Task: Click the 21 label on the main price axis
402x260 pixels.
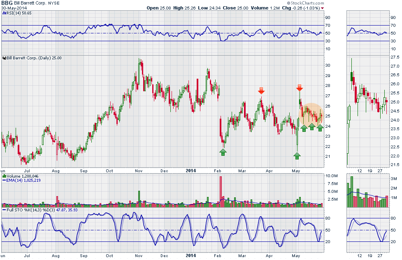Action: (328, 156)
